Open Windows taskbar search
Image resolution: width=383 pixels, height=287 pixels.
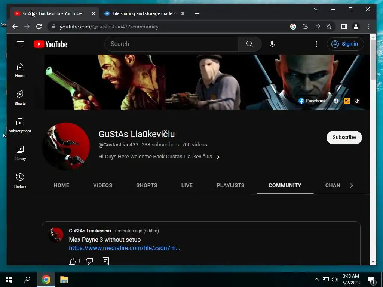(27, 280)
